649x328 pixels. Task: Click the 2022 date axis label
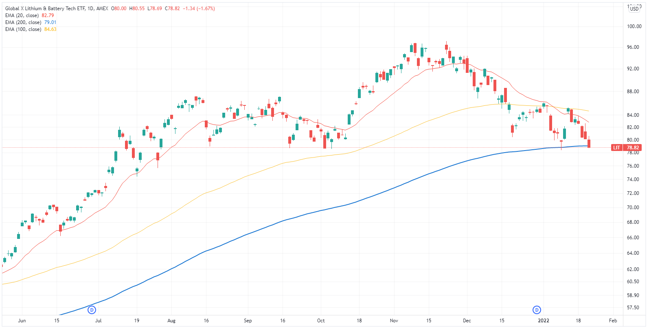544,321
